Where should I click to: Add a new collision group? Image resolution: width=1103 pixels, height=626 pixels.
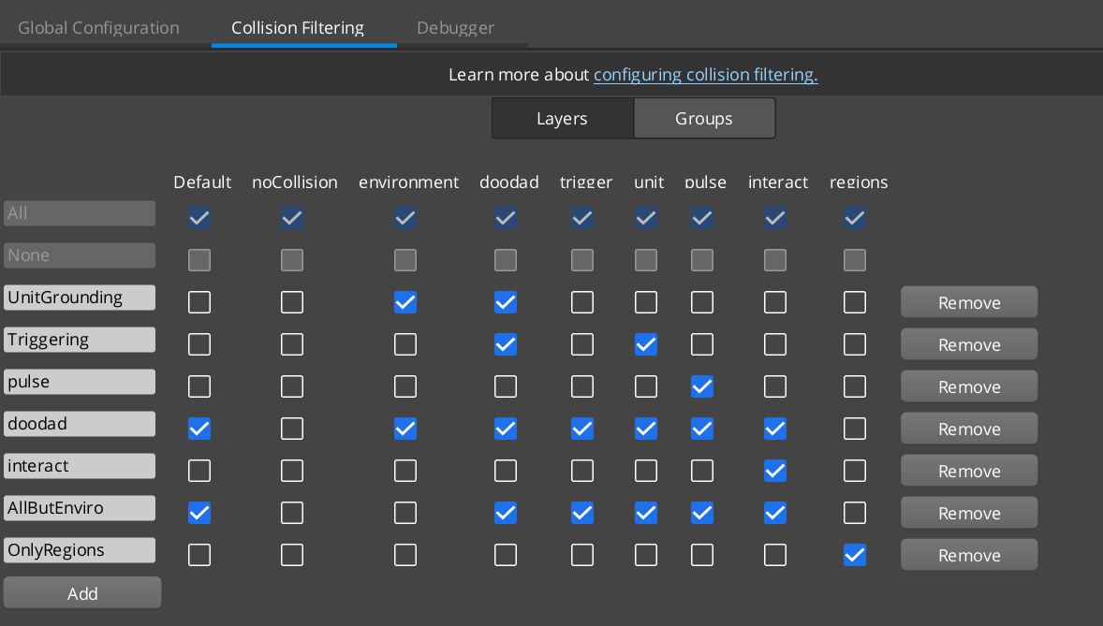point(81,592)
